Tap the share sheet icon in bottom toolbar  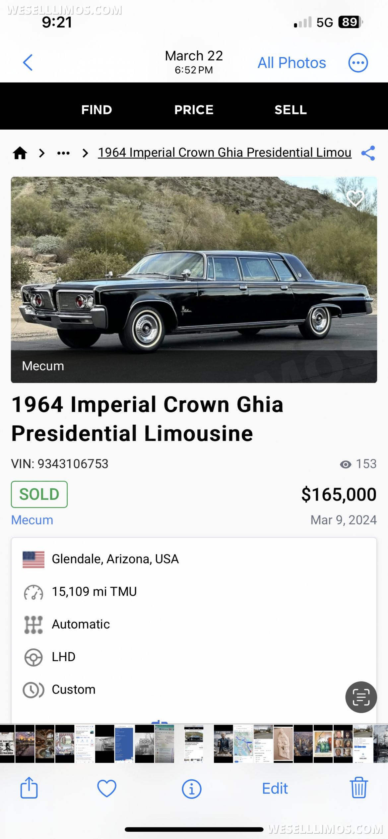point(29,789)
